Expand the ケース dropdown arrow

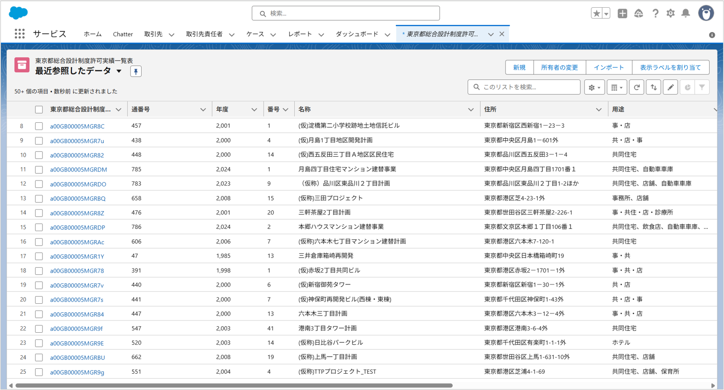pyautogui.click(x=273, y=35)
